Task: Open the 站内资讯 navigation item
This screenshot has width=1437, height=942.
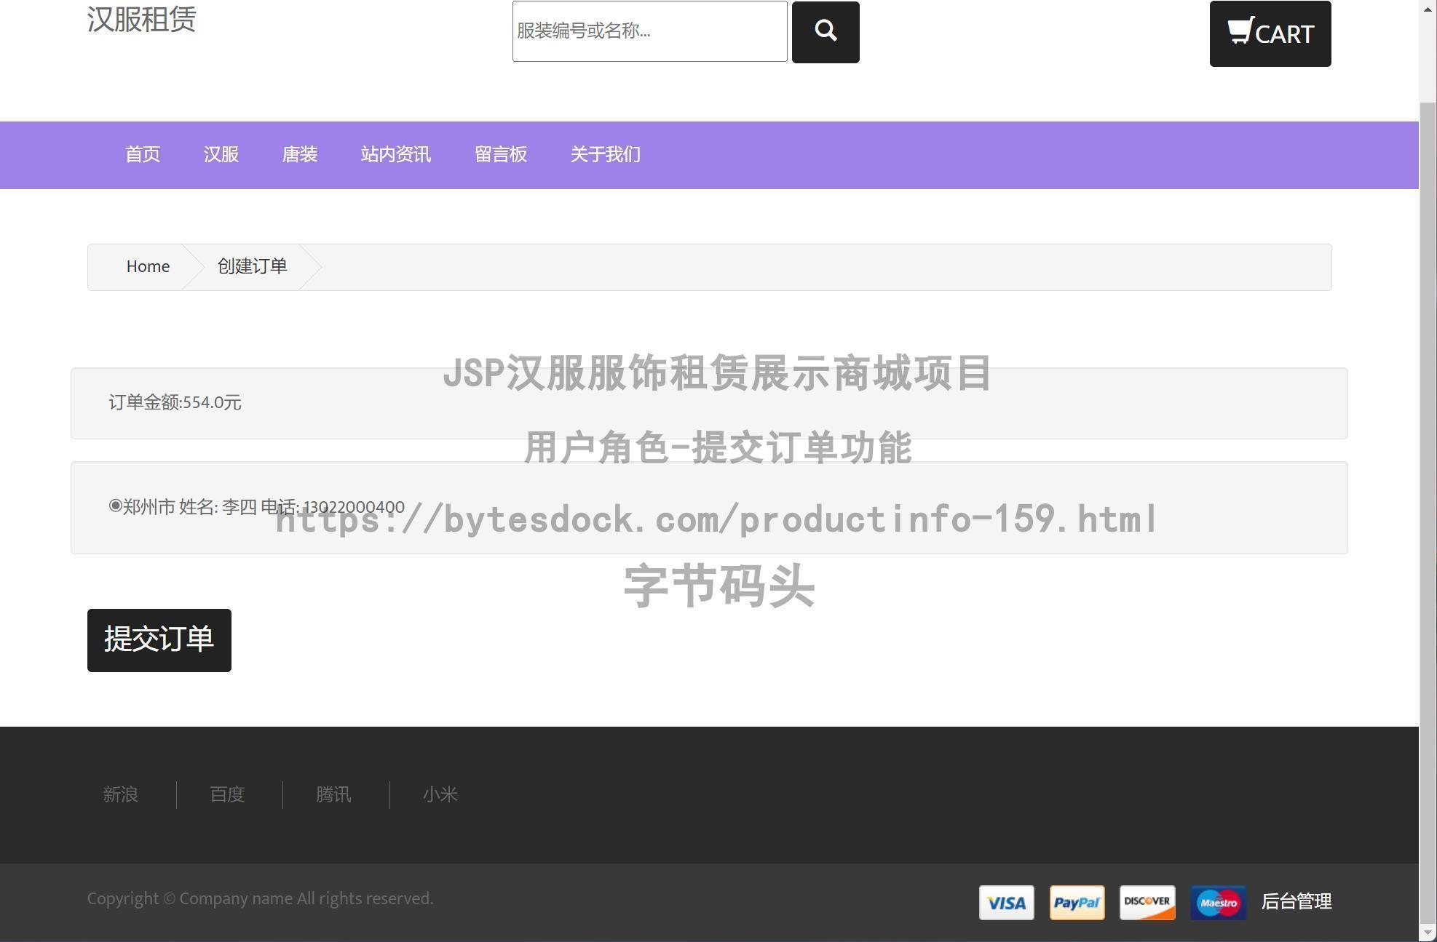Action: click(x=396, y=154)
